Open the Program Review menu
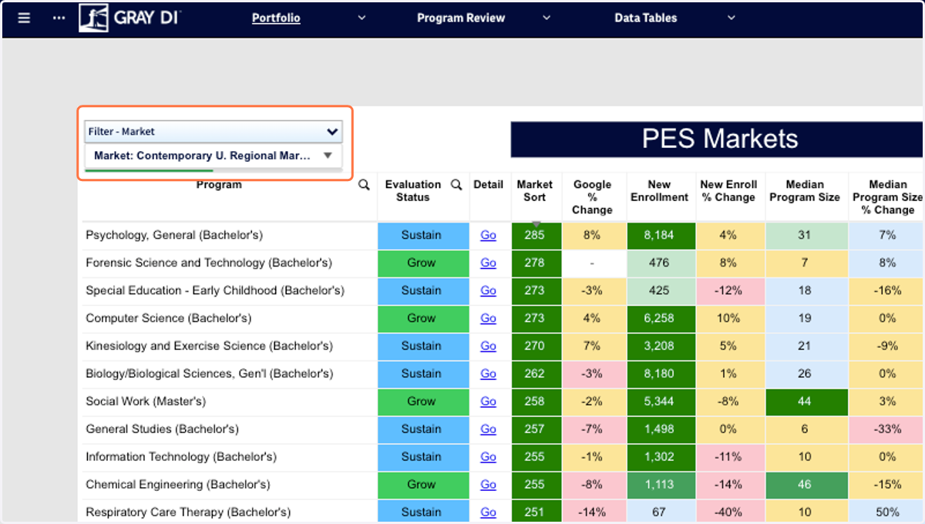This screenshot has height=524, width=925. pyautogui.click(x=461, y=18)
